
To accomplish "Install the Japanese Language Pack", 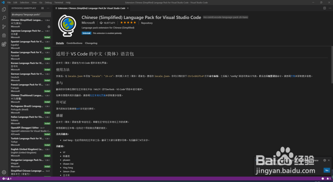I will tap(47, 37).
